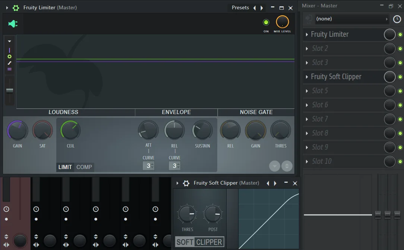Open Fruity Limiter gear settings menu
This screenshot has width=404, height=250.
pos(16,8)
